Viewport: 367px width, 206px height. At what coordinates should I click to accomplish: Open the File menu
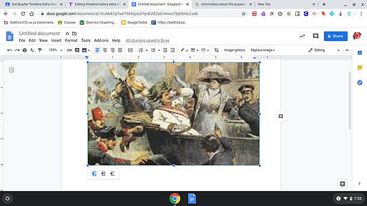click(x=22, y=41)
